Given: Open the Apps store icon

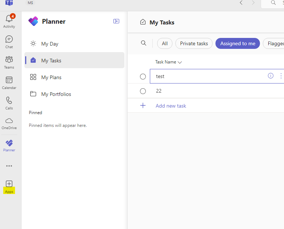Looking at the screenshot, I should point(9,184).
